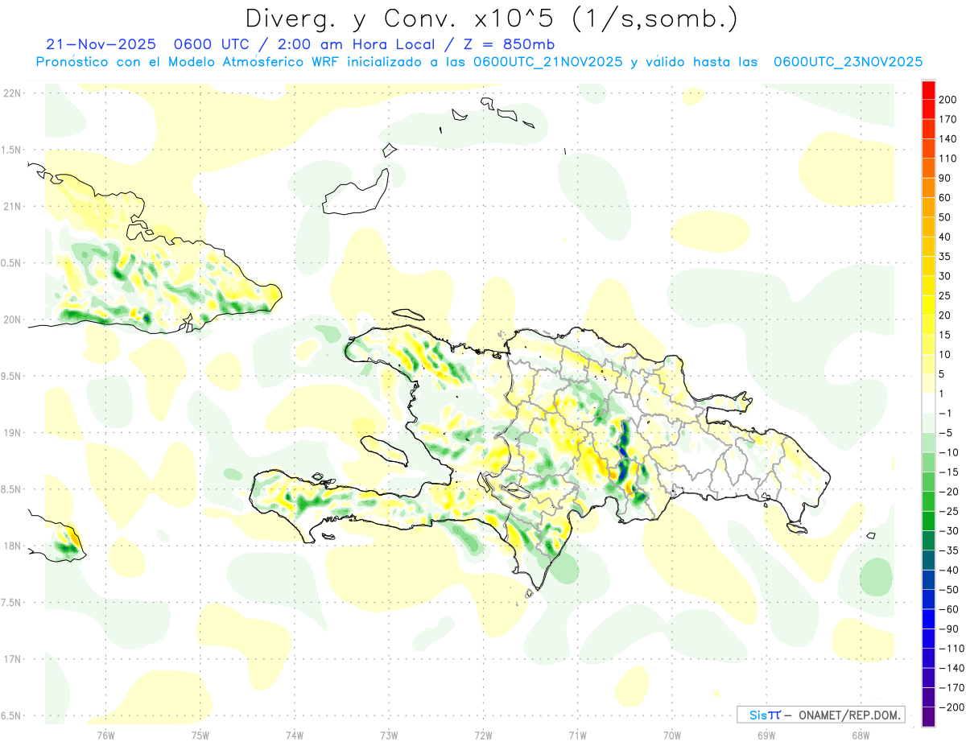Viewport: 966px width, 746px height.
Task: Click the '8.5N' latitude label
Action: tap(12, 489)
